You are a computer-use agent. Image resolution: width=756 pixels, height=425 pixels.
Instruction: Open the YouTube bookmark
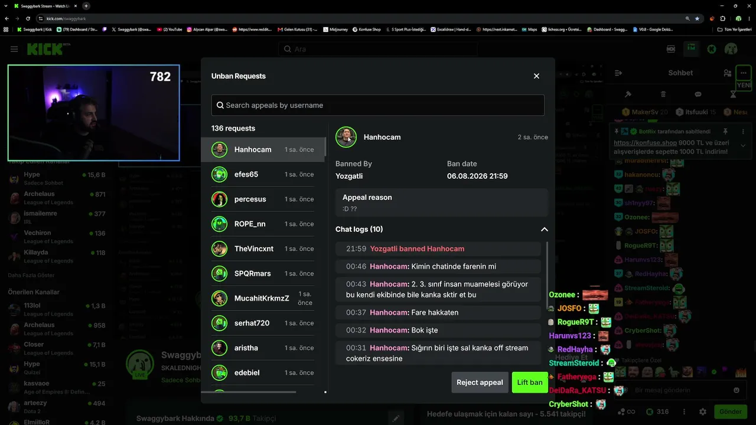click(x=170, y=29)
